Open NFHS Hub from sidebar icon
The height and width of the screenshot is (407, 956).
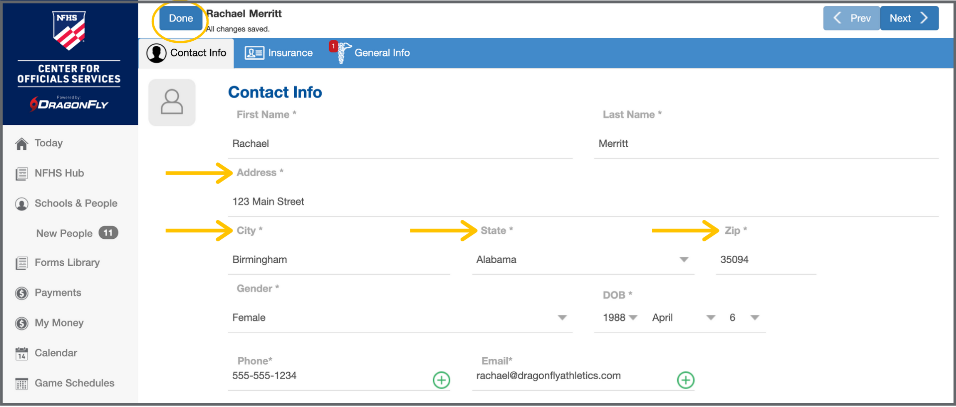click(x=21, y=174)
